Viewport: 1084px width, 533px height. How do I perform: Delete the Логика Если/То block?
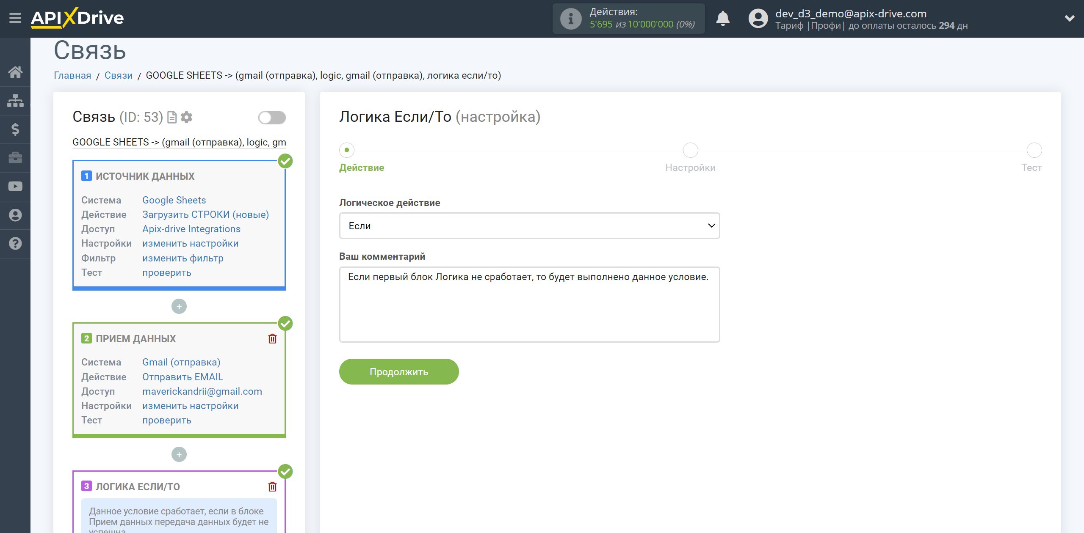pos(272,487)
